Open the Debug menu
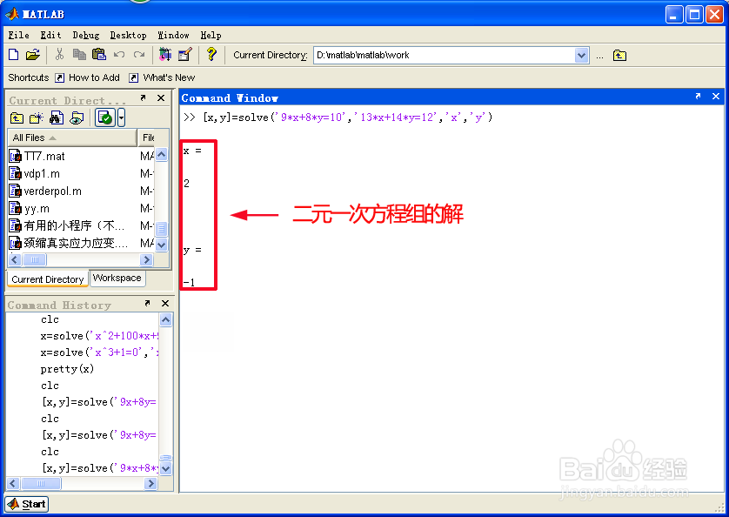This screenshot has width=729, height=517. coord(86,36)
